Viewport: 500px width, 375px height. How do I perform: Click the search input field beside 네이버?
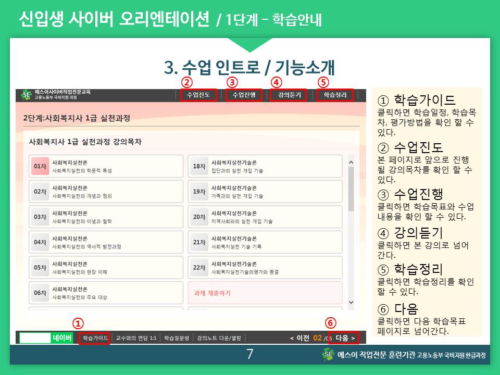coord(34,338)
